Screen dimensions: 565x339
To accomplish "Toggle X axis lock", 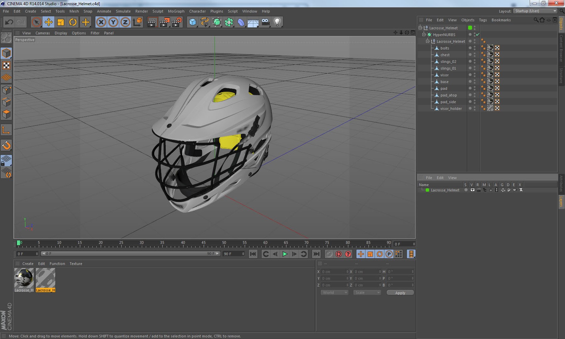I will click(x=101, y=22).
